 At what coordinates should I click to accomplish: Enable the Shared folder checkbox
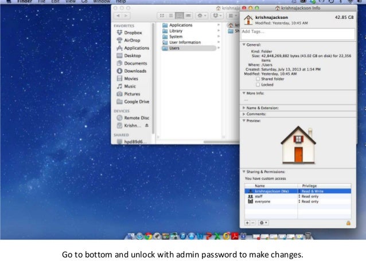258,79
